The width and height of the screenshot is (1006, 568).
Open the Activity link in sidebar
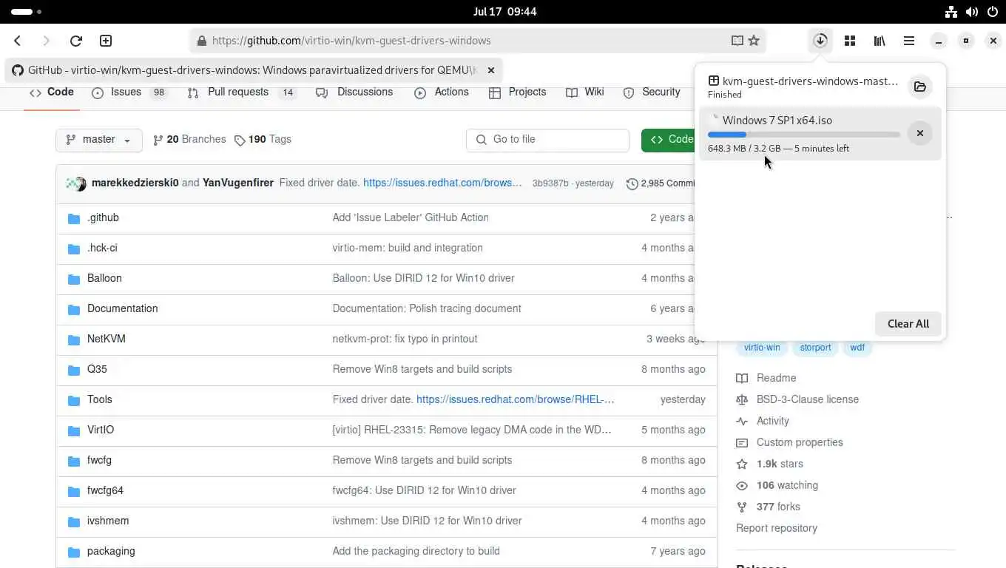[x=763, y=422]
